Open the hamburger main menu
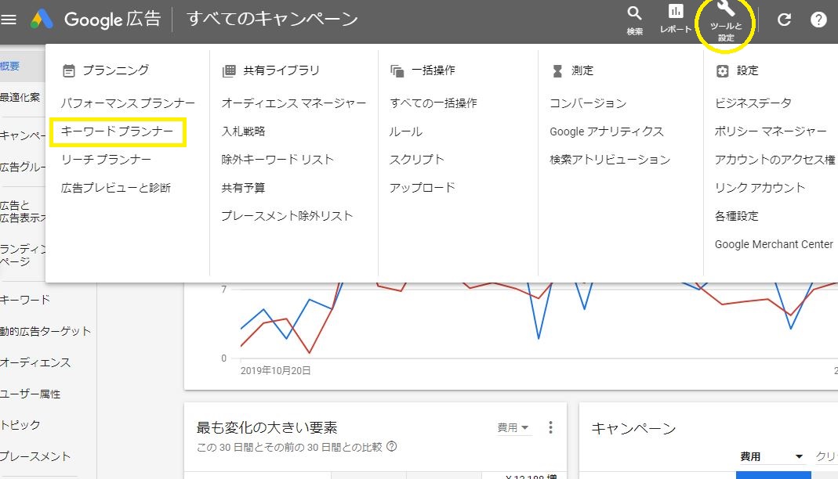 (9, 20)
